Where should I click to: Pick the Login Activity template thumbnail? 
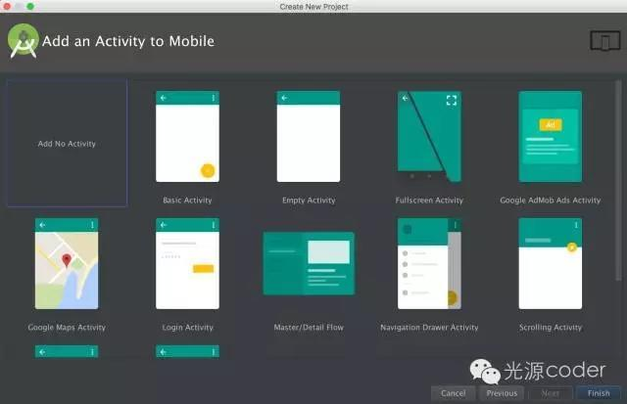(187, 263)
